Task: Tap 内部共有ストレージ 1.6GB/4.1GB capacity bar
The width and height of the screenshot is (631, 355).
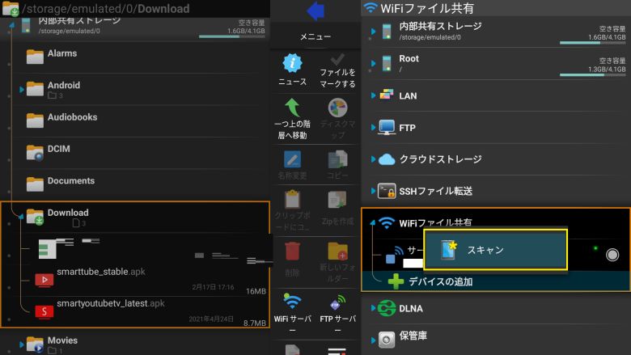Action: point(592,43)
